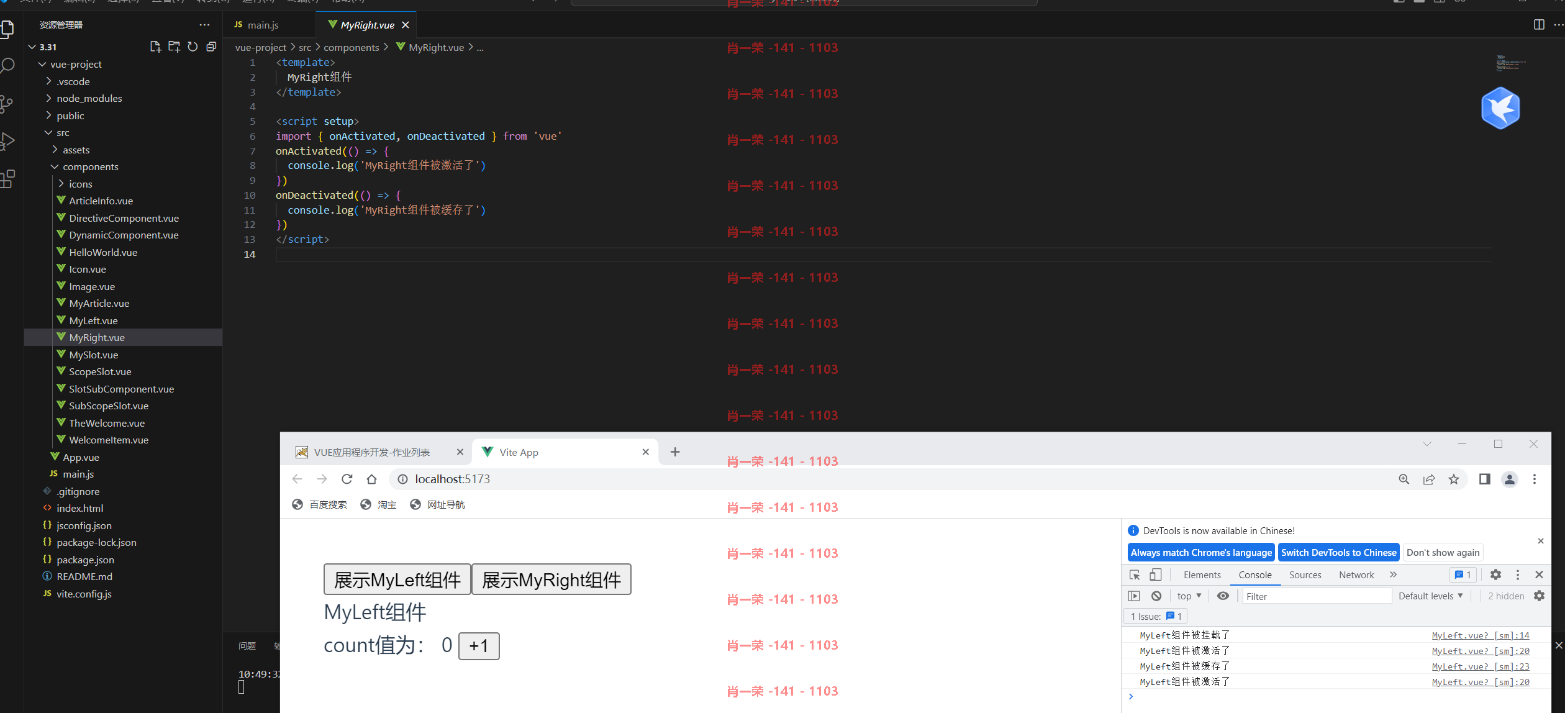Reload the browser page
Viewport: 1565px width, 713px height.
347,479
